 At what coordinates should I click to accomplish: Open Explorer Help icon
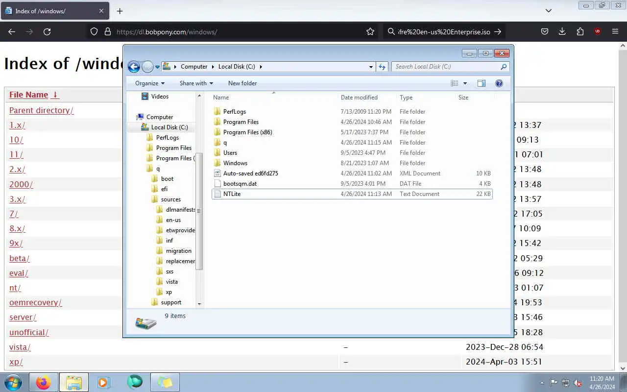tap(499, 83)
